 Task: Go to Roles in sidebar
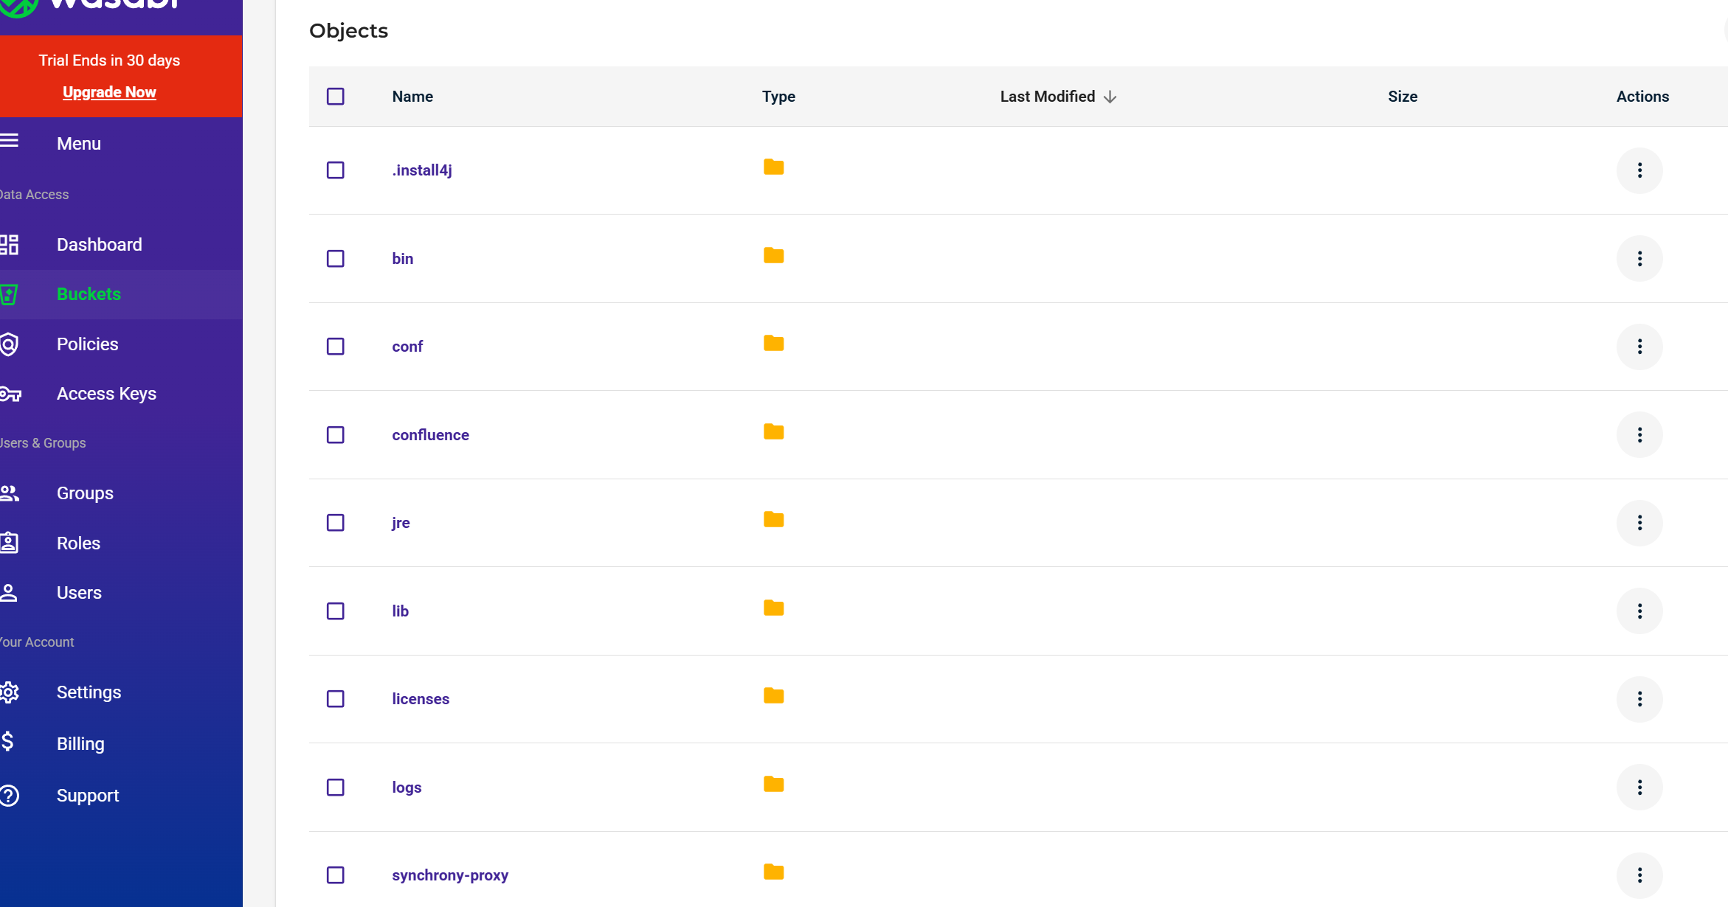(x=78, y=543)
